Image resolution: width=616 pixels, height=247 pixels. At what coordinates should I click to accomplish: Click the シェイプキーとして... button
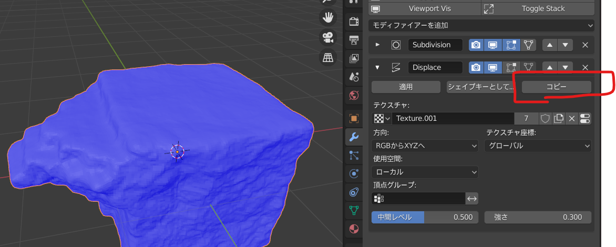tap(481, 87)
